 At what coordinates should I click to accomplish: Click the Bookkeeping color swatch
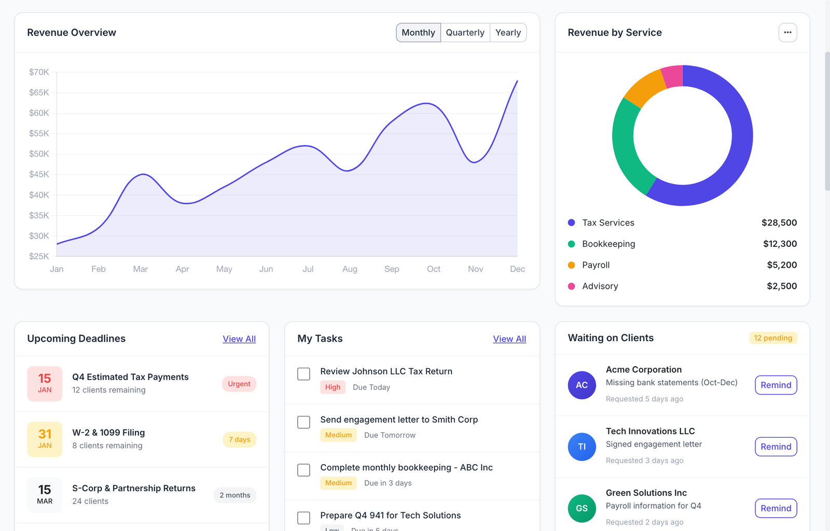click(571, 244)
